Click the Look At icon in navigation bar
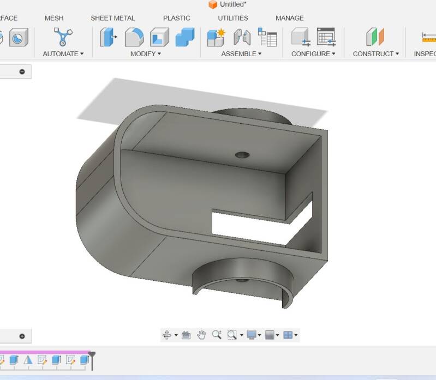The height and width of the screenshot is (380, 436). [x=186, y=335]
